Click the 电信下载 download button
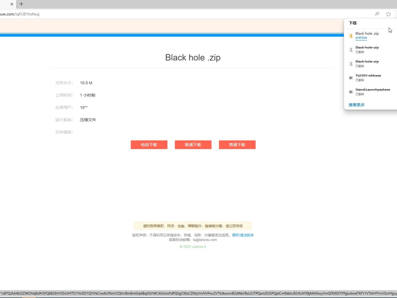Viewport: 397px width, 298px height. point(149,145)
